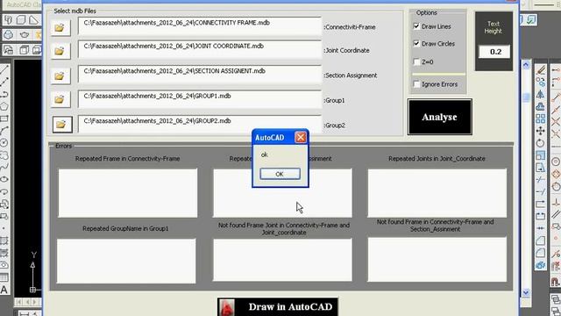Image resolution: width=561 pixels, height=316 pixels.
Task: Select the Move tool
Action: (x=541, y=131)
